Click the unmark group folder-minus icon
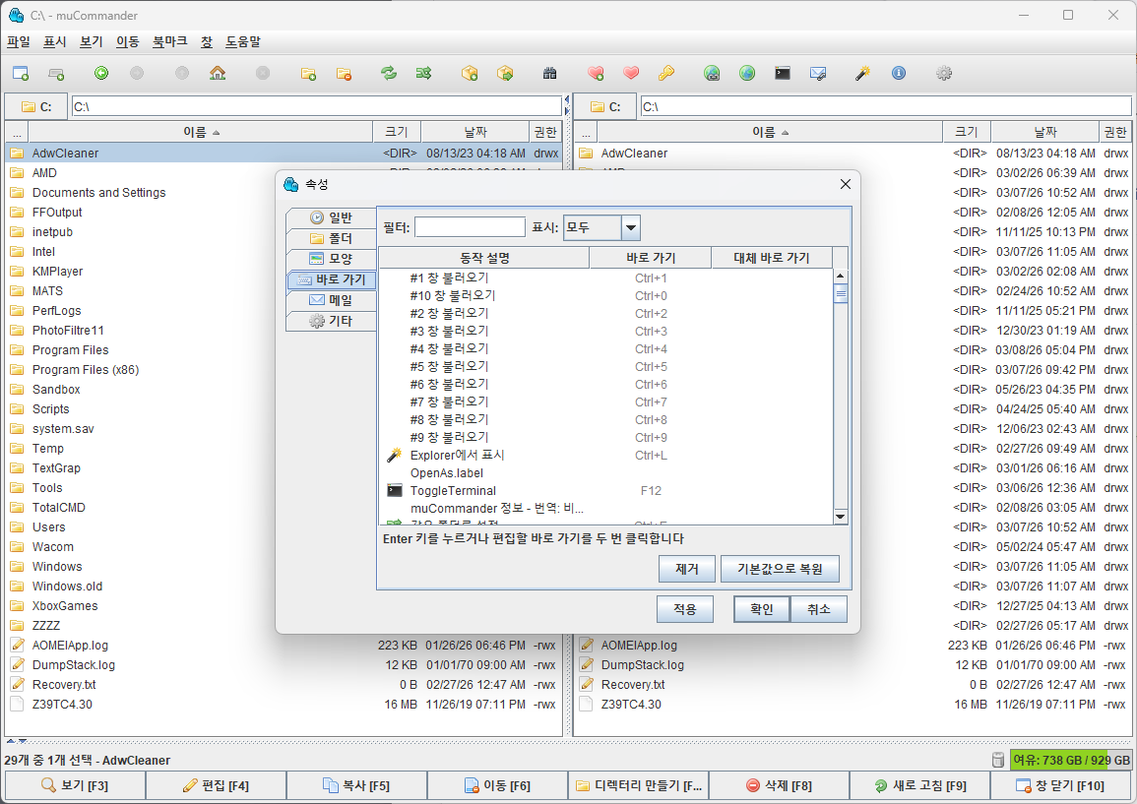1137x804 pixels. pos(344,73)
